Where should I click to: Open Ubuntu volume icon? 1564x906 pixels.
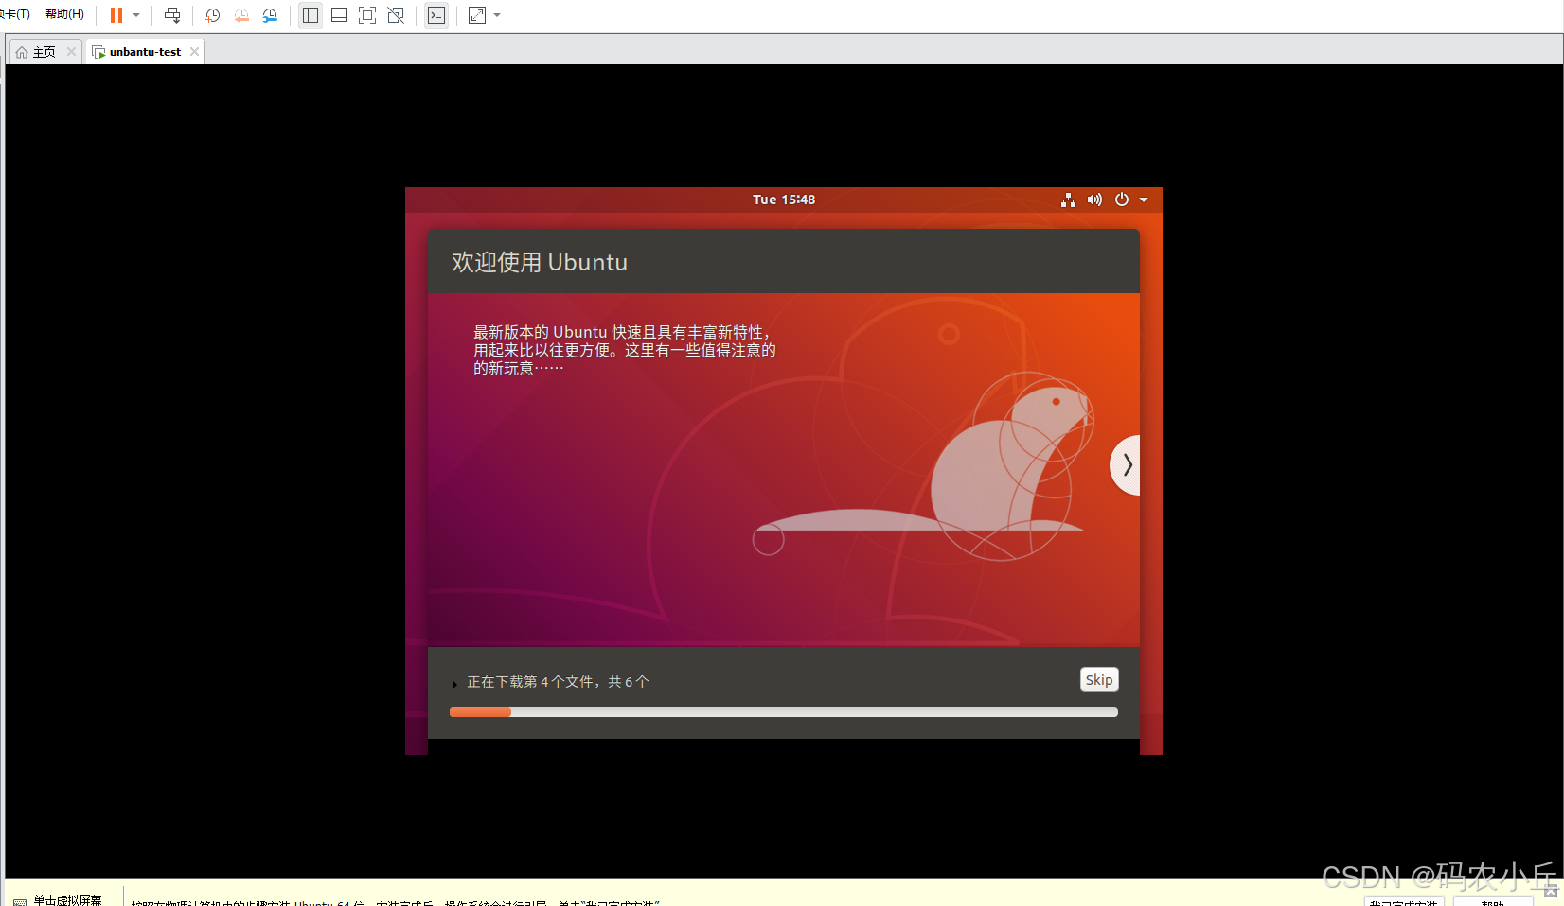point(1094,200)
